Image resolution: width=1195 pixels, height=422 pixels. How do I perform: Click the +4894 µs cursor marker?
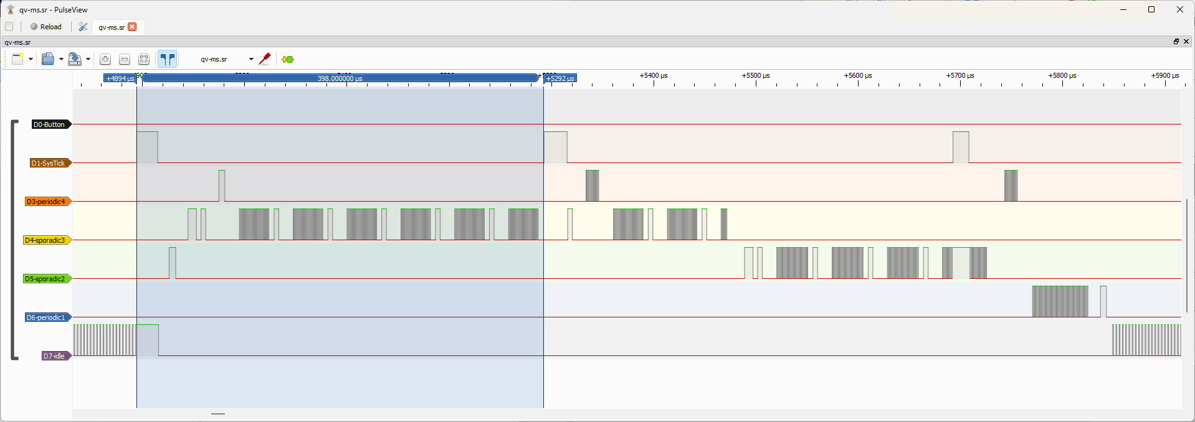coord(120,78)
